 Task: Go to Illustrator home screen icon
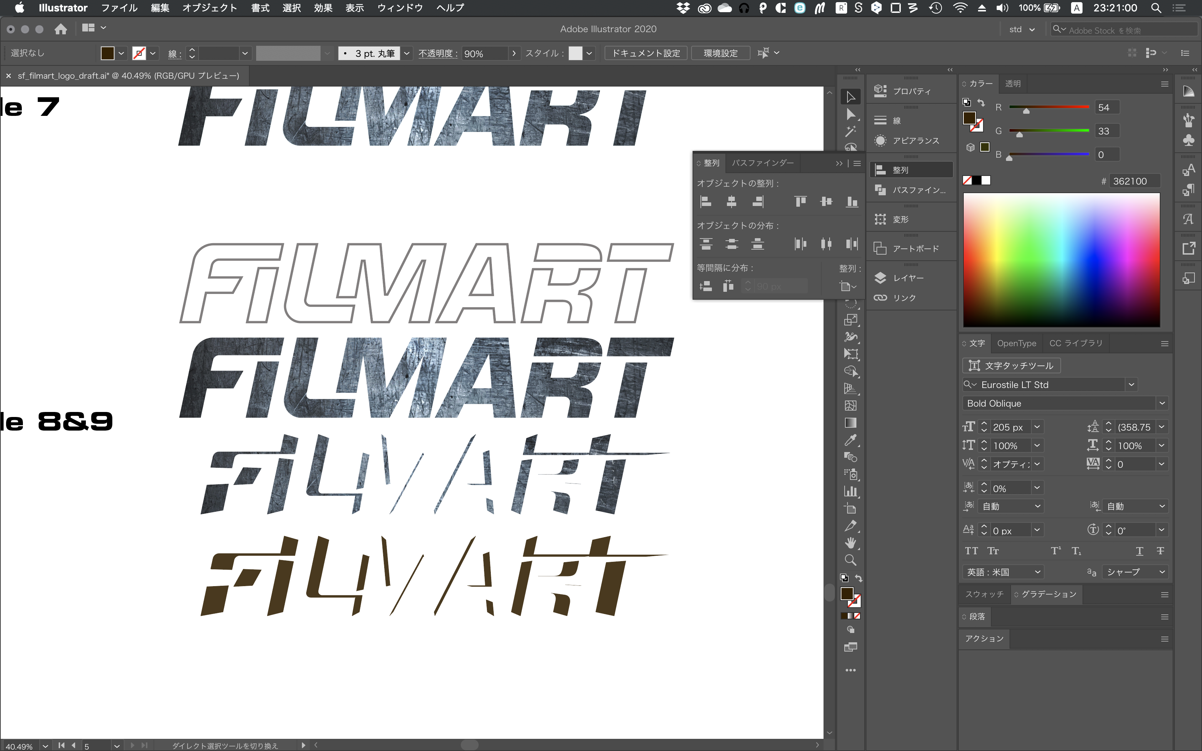pos(60,29)
